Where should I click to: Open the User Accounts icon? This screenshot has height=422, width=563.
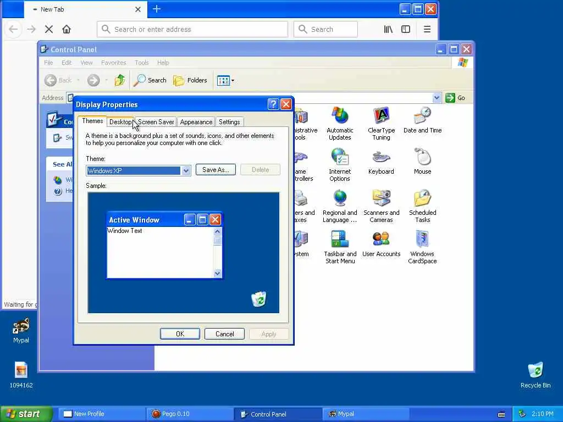click(381, 243)
